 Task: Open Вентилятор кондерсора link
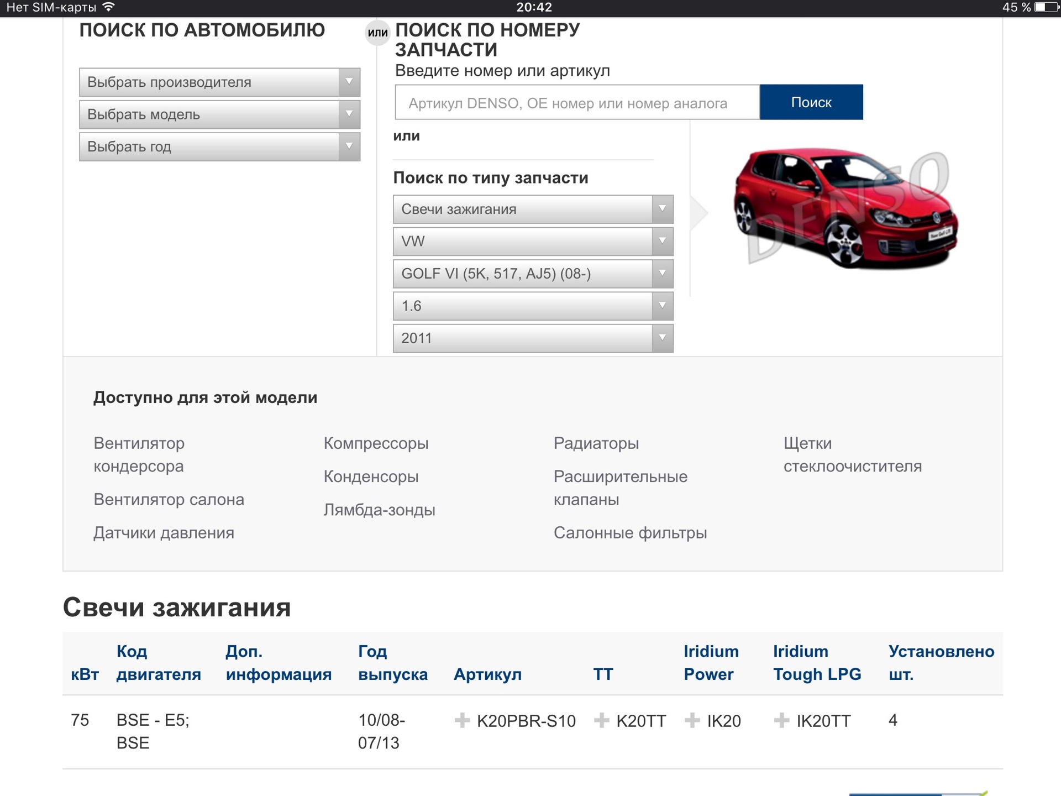pyautogui.click(x=139, y=454)
